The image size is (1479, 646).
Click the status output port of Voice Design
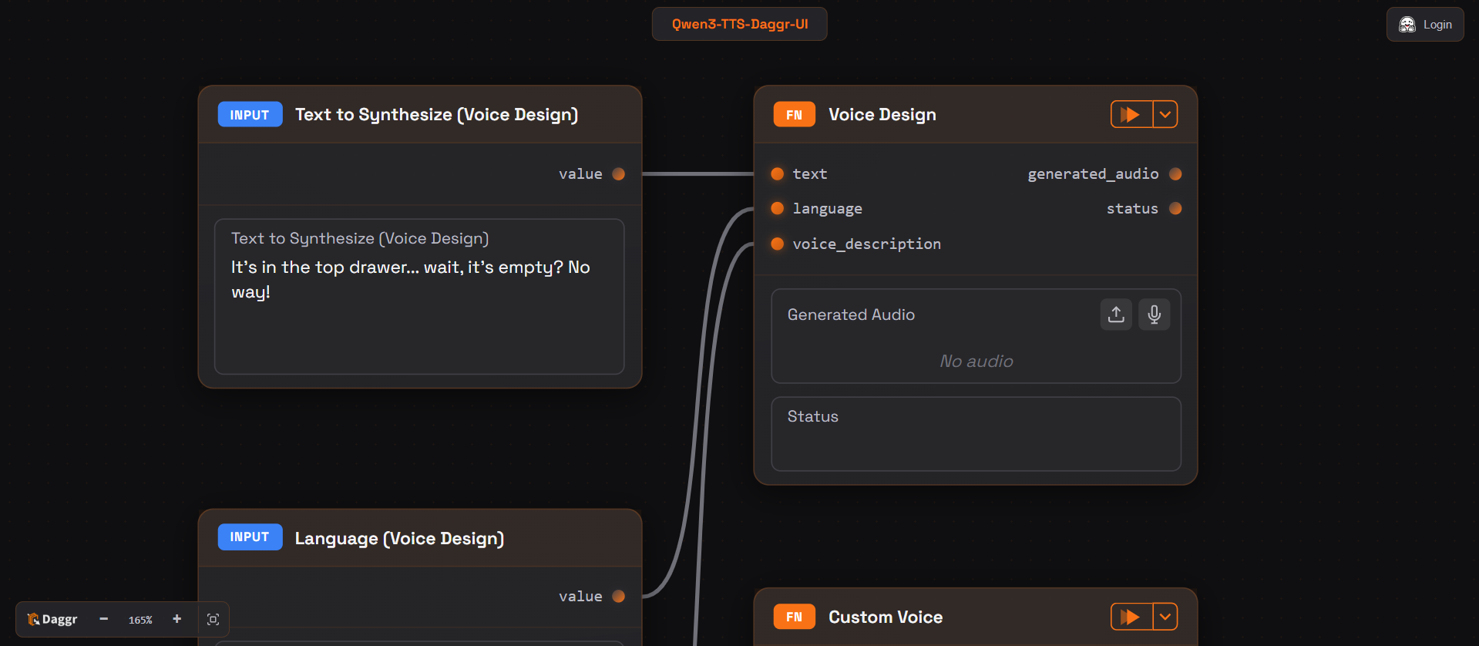pos(1175,209)
